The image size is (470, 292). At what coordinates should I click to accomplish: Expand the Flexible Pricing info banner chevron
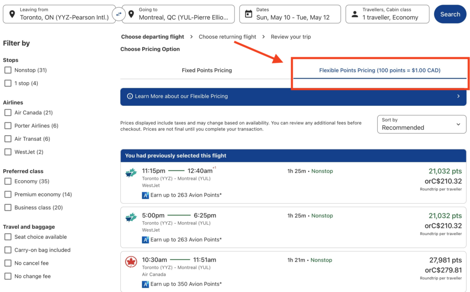458,96
